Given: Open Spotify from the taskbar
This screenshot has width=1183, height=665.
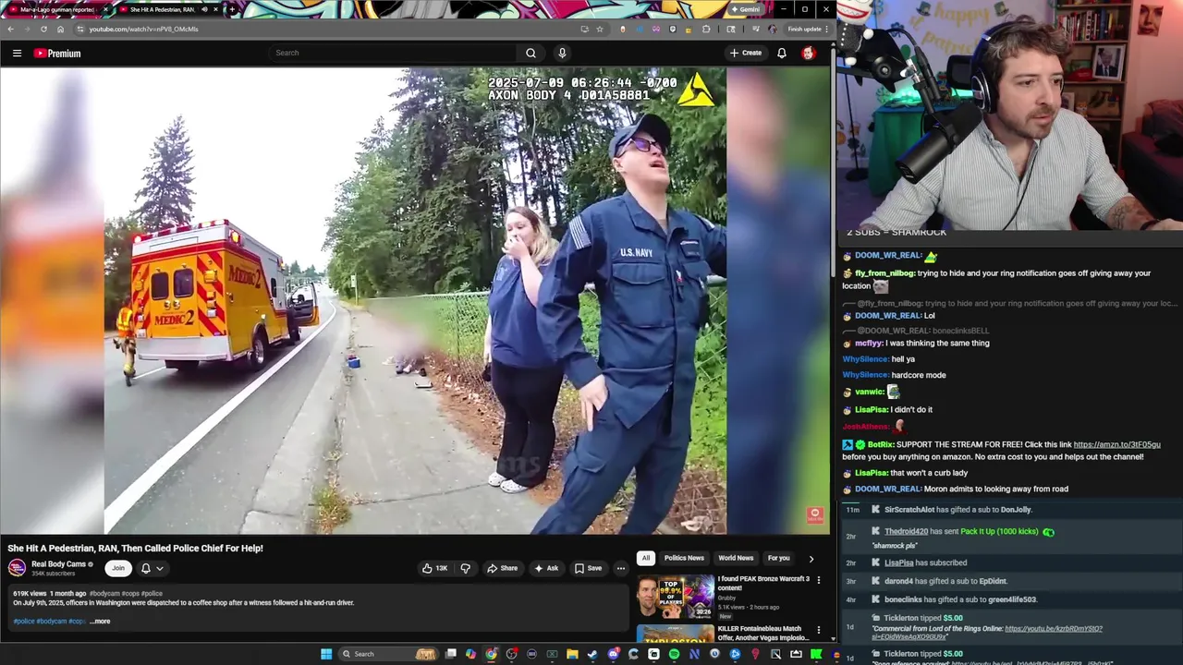Looking at the screenshot, I should pos(674,654).
